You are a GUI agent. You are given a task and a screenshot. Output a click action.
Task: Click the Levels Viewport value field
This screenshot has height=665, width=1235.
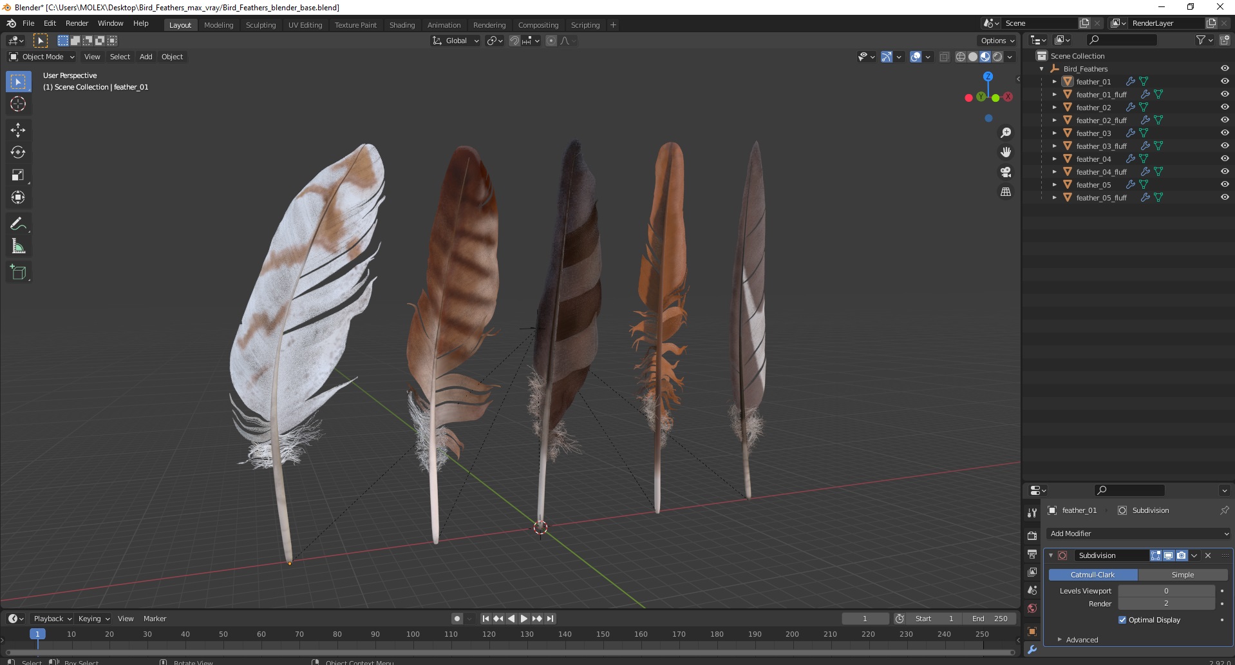click(x=1166, y=591)
